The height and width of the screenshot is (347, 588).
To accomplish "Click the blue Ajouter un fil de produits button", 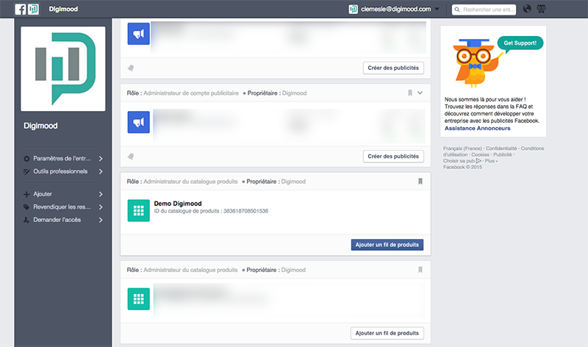I will click(x=387, y=245).
